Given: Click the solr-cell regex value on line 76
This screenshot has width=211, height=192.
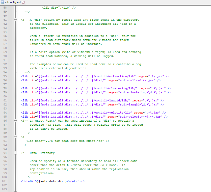Looking at the screenshot, I should click(136, 80).
